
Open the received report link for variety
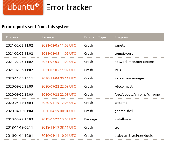[59, 45]
